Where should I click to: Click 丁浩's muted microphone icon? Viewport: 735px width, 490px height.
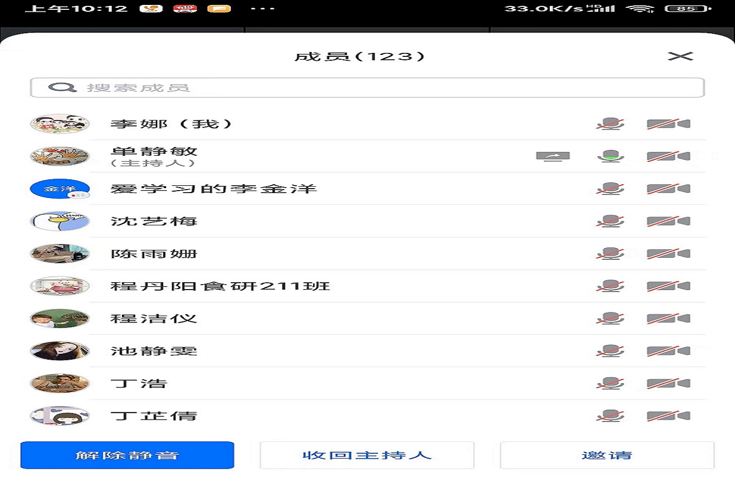pos(610,384)
